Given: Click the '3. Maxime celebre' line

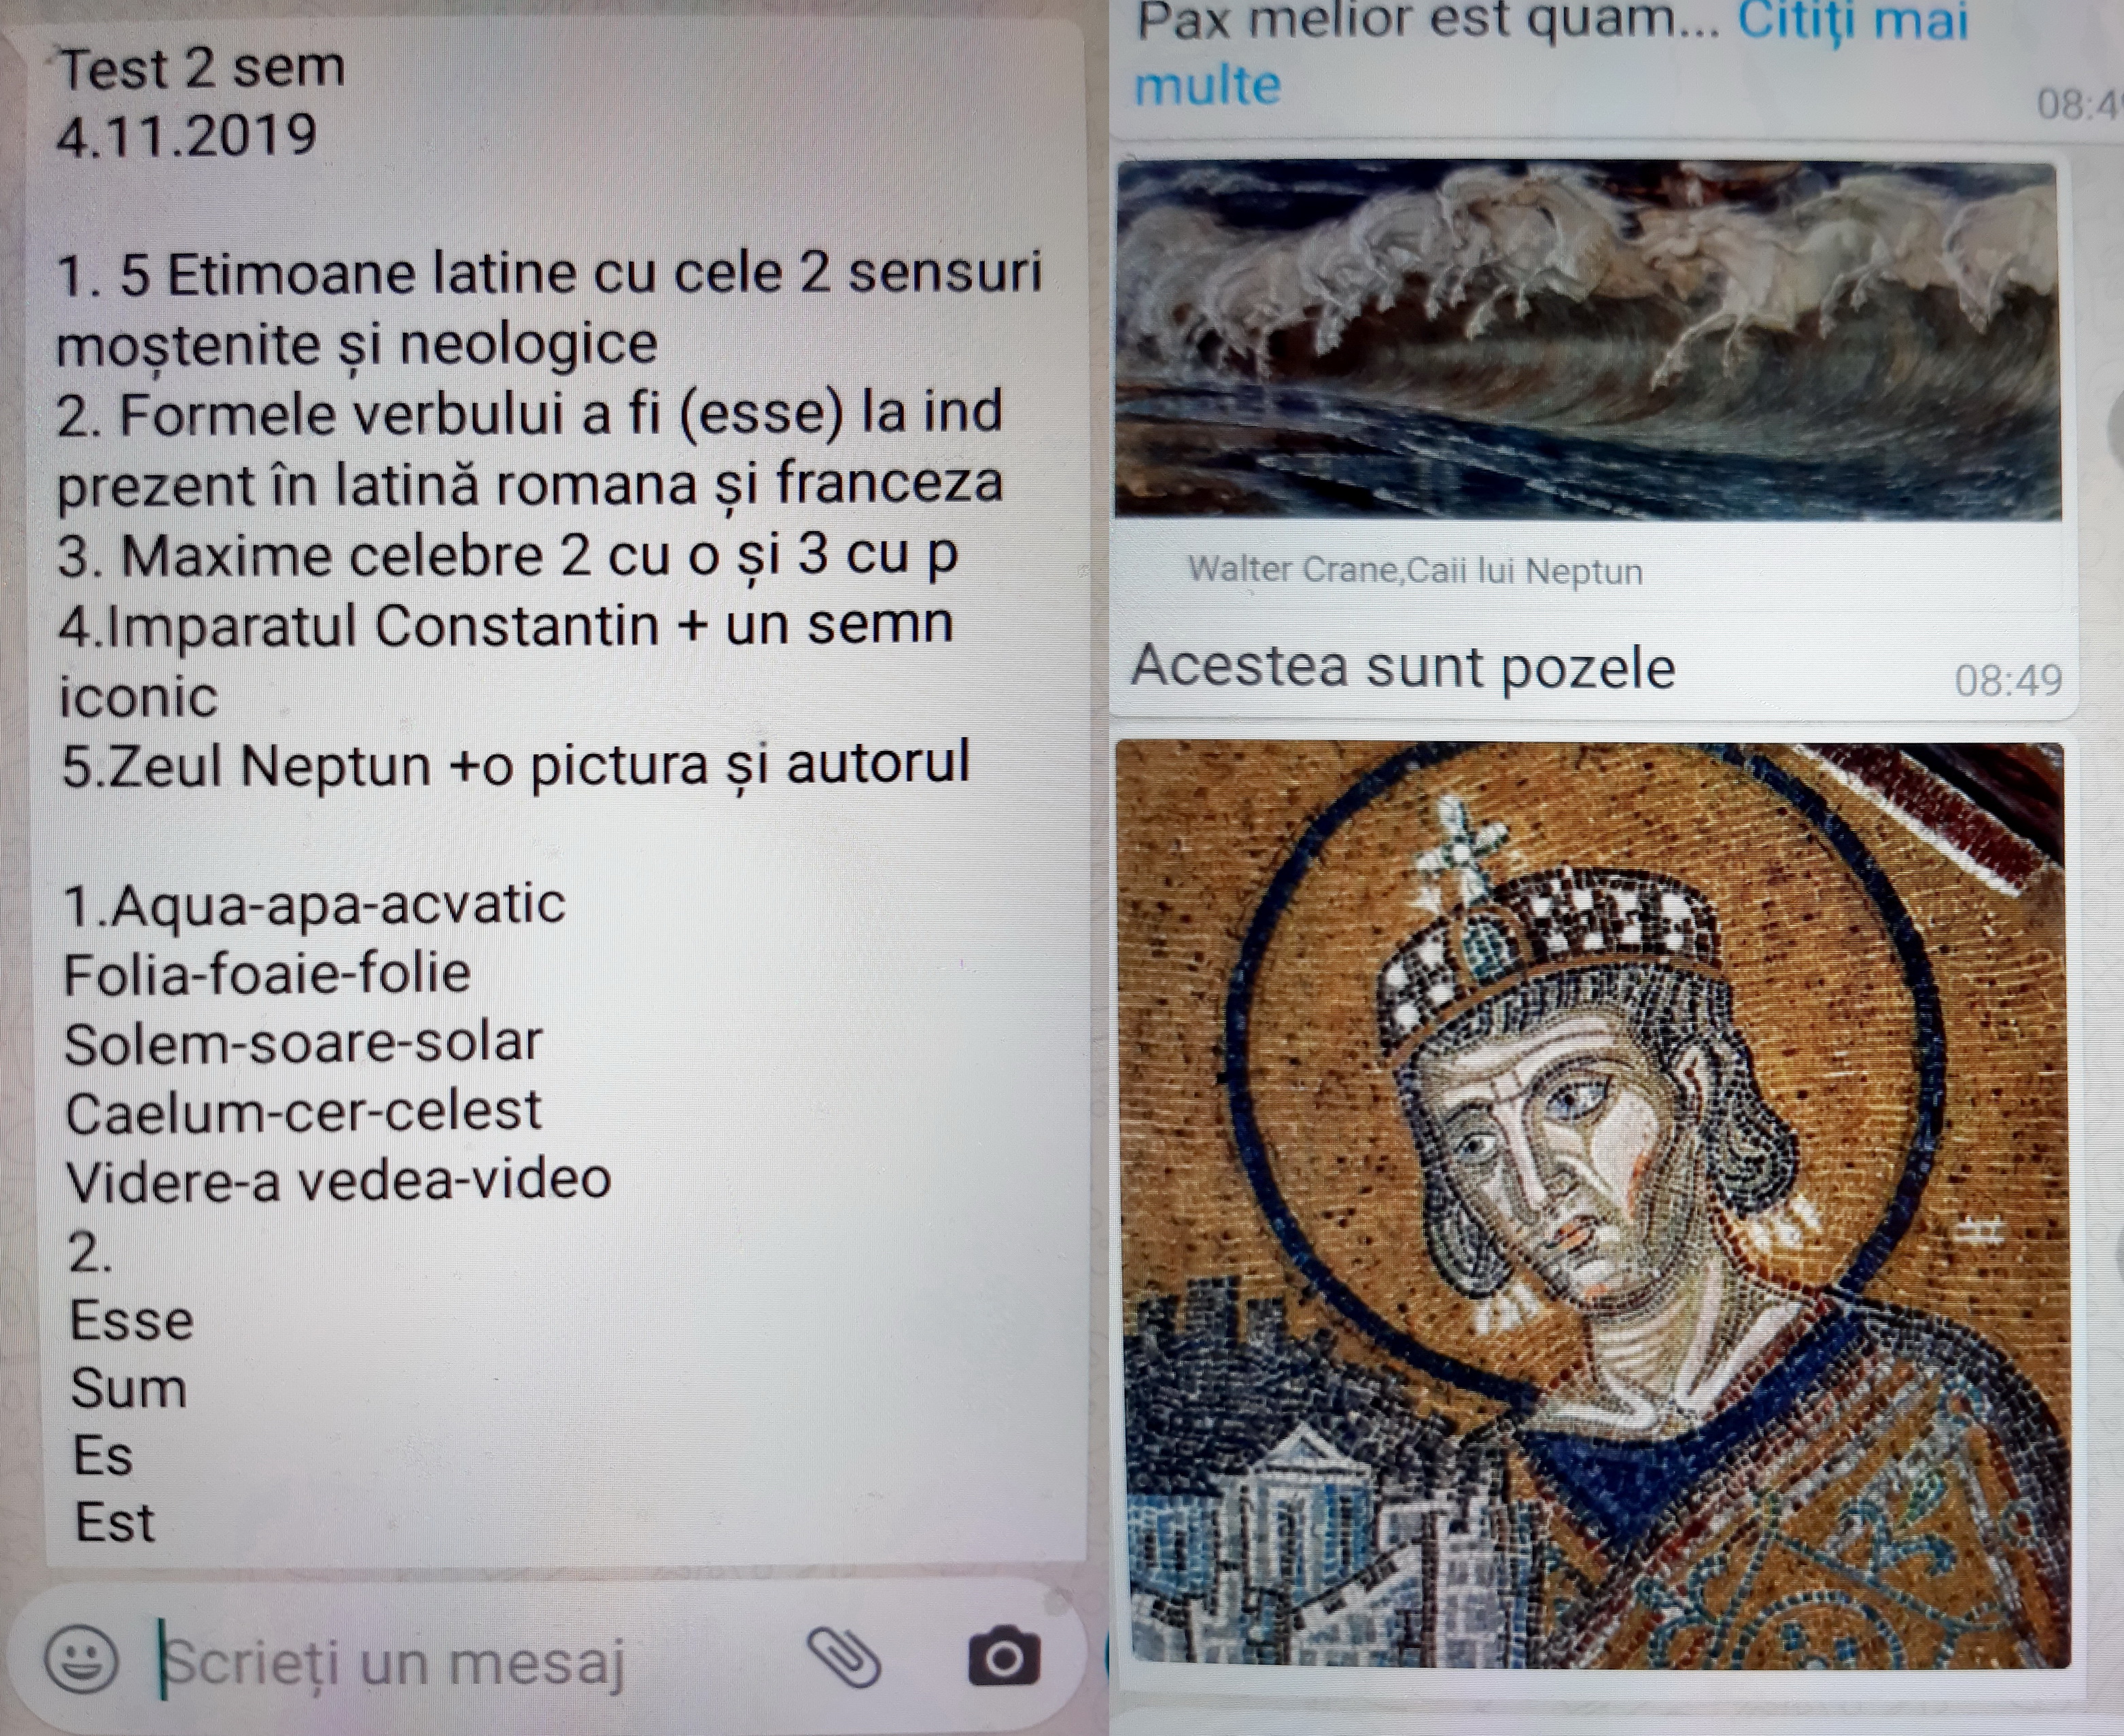Looking at the screenshot, I should [x=507, y=556].
